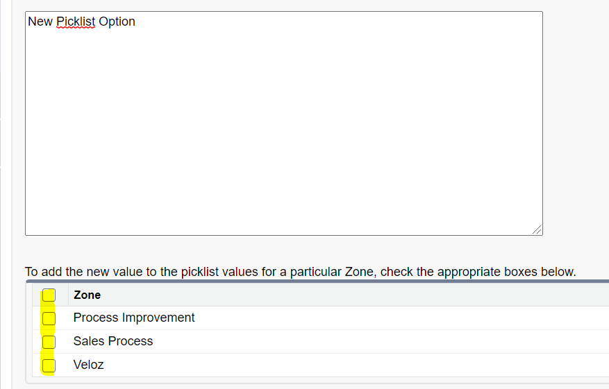609x389 pixels.
Task: Tick the Veloz zone checkbox
Action: 49,365
